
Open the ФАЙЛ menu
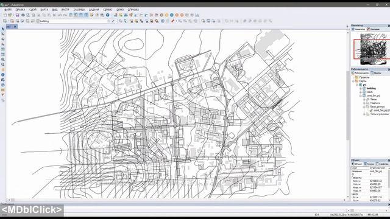[8, 10]
